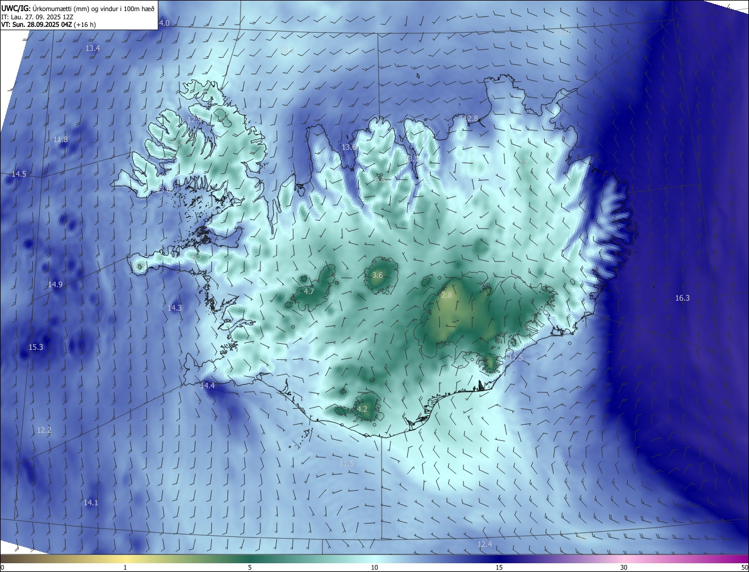The height and width of the screenshot is (572, 749).
Task: Click the 12.5 value label
Action: pyautogui.click(x=516, y=357)
